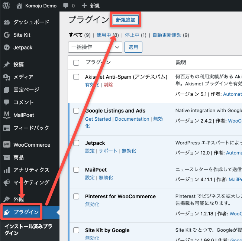
Task: Click the 投稿 pushpin icon
Action: [x=7, y=65]
